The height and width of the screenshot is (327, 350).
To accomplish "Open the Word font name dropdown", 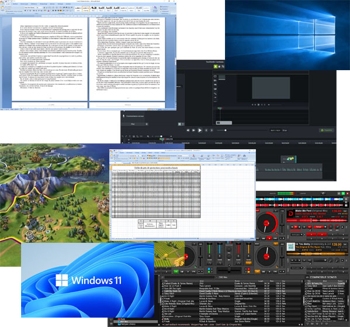I will (x=30, y=8).
